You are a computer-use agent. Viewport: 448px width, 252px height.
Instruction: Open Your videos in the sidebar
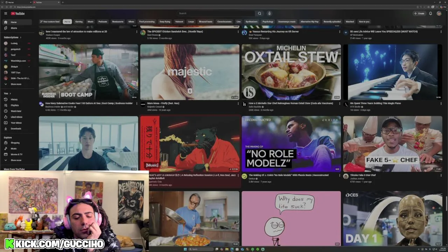click(17, 123)
